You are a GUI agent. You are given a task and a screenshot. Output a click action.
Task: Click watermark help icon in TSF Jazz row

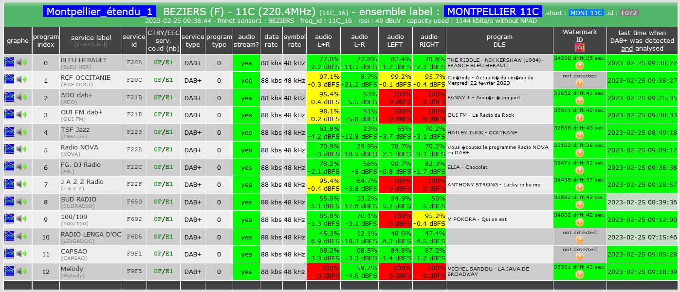tap(579, 135)
